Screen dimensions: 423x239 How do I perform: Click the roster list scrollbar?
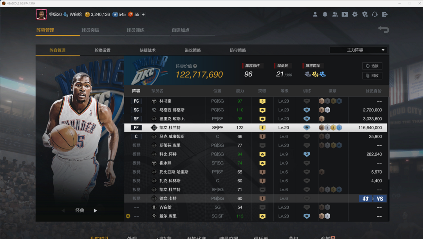coord(389,138)
